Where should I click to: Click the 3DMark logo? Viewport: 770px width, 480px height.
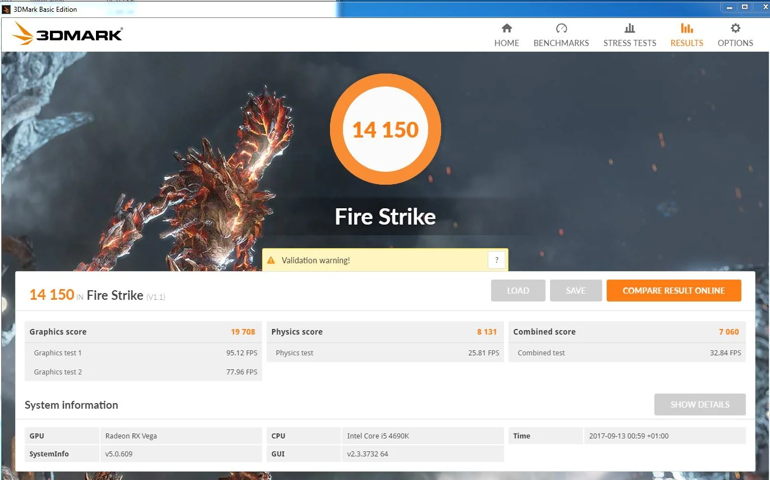(67, 34)
